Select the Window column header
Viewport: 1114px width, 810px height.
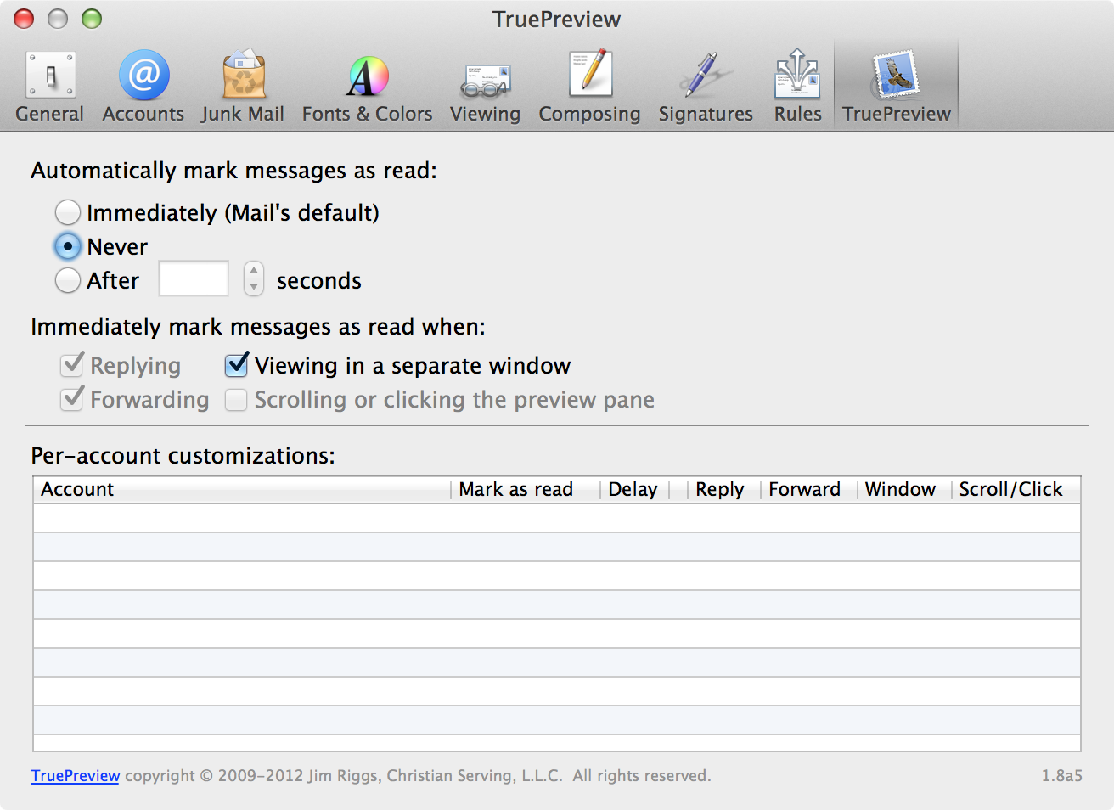[903, 490]
